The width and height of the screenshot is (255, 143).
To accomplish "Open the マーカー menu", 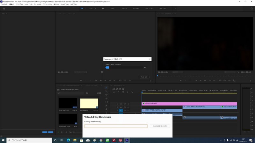I will tap(38, 4).
